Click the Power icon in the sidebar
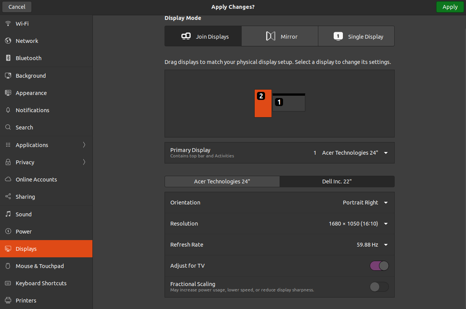The height and width of the screenshot is (309, 466). [x=8, y=231]
